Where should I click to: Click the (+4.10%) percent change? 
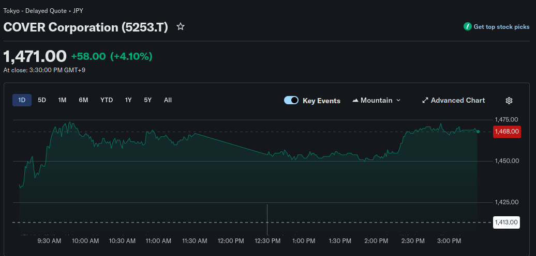point(131,56)
